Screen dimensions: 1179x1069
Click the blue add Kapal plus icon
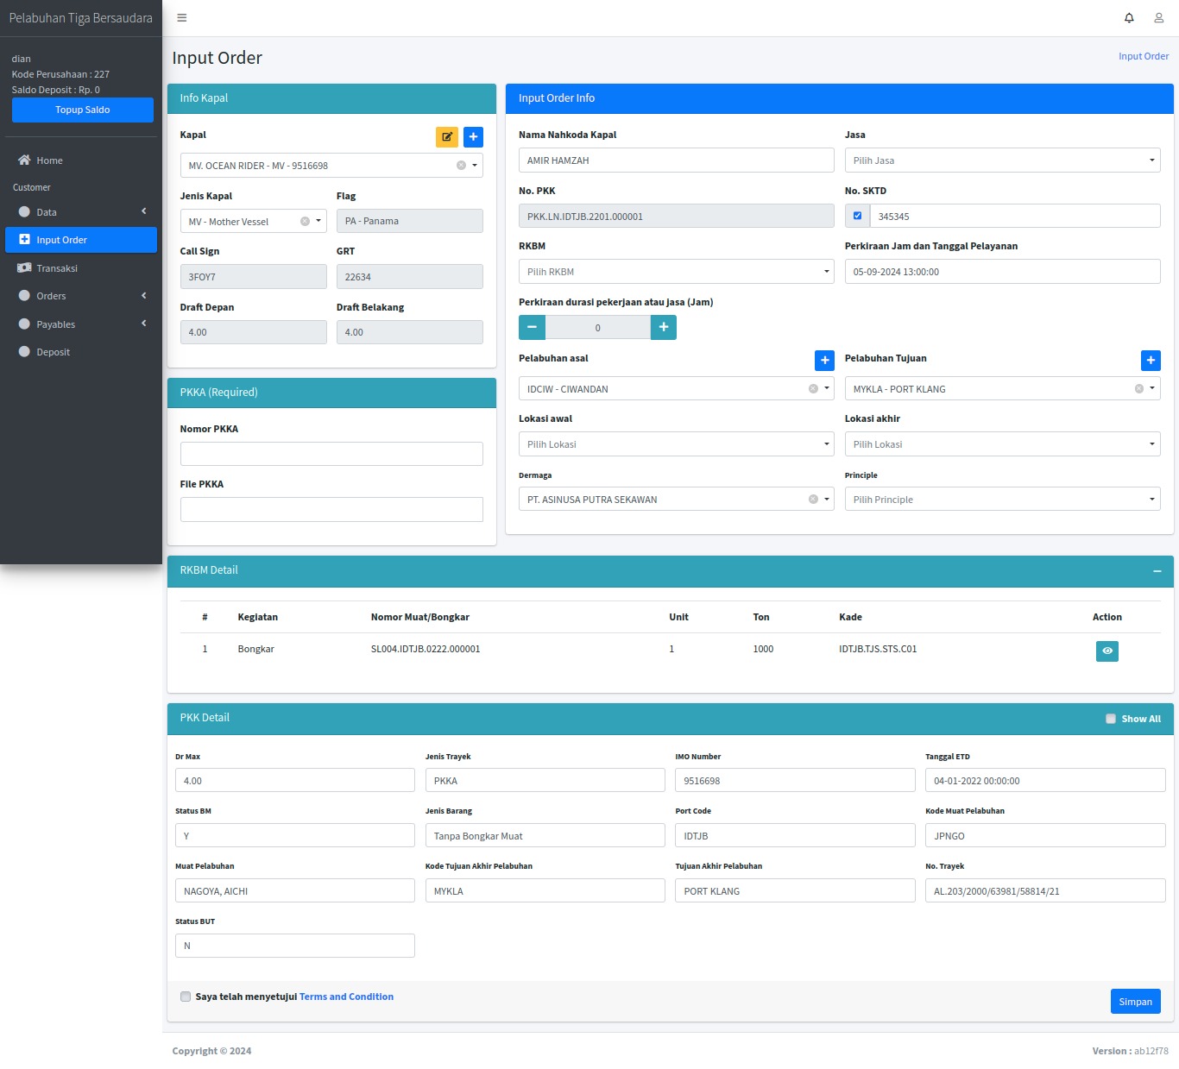click(473, 137)
